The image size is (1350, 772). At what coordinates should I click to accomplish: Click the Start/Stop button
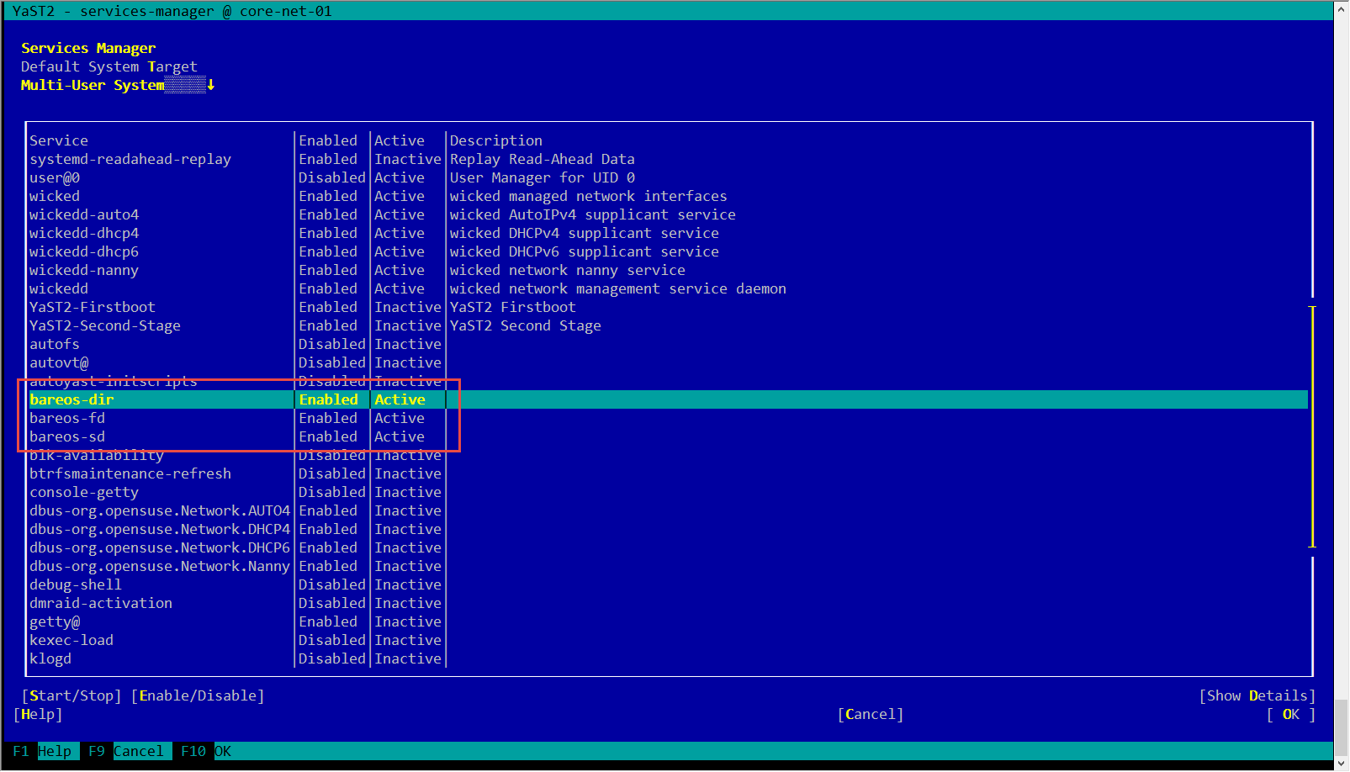(x=71, y=695)
